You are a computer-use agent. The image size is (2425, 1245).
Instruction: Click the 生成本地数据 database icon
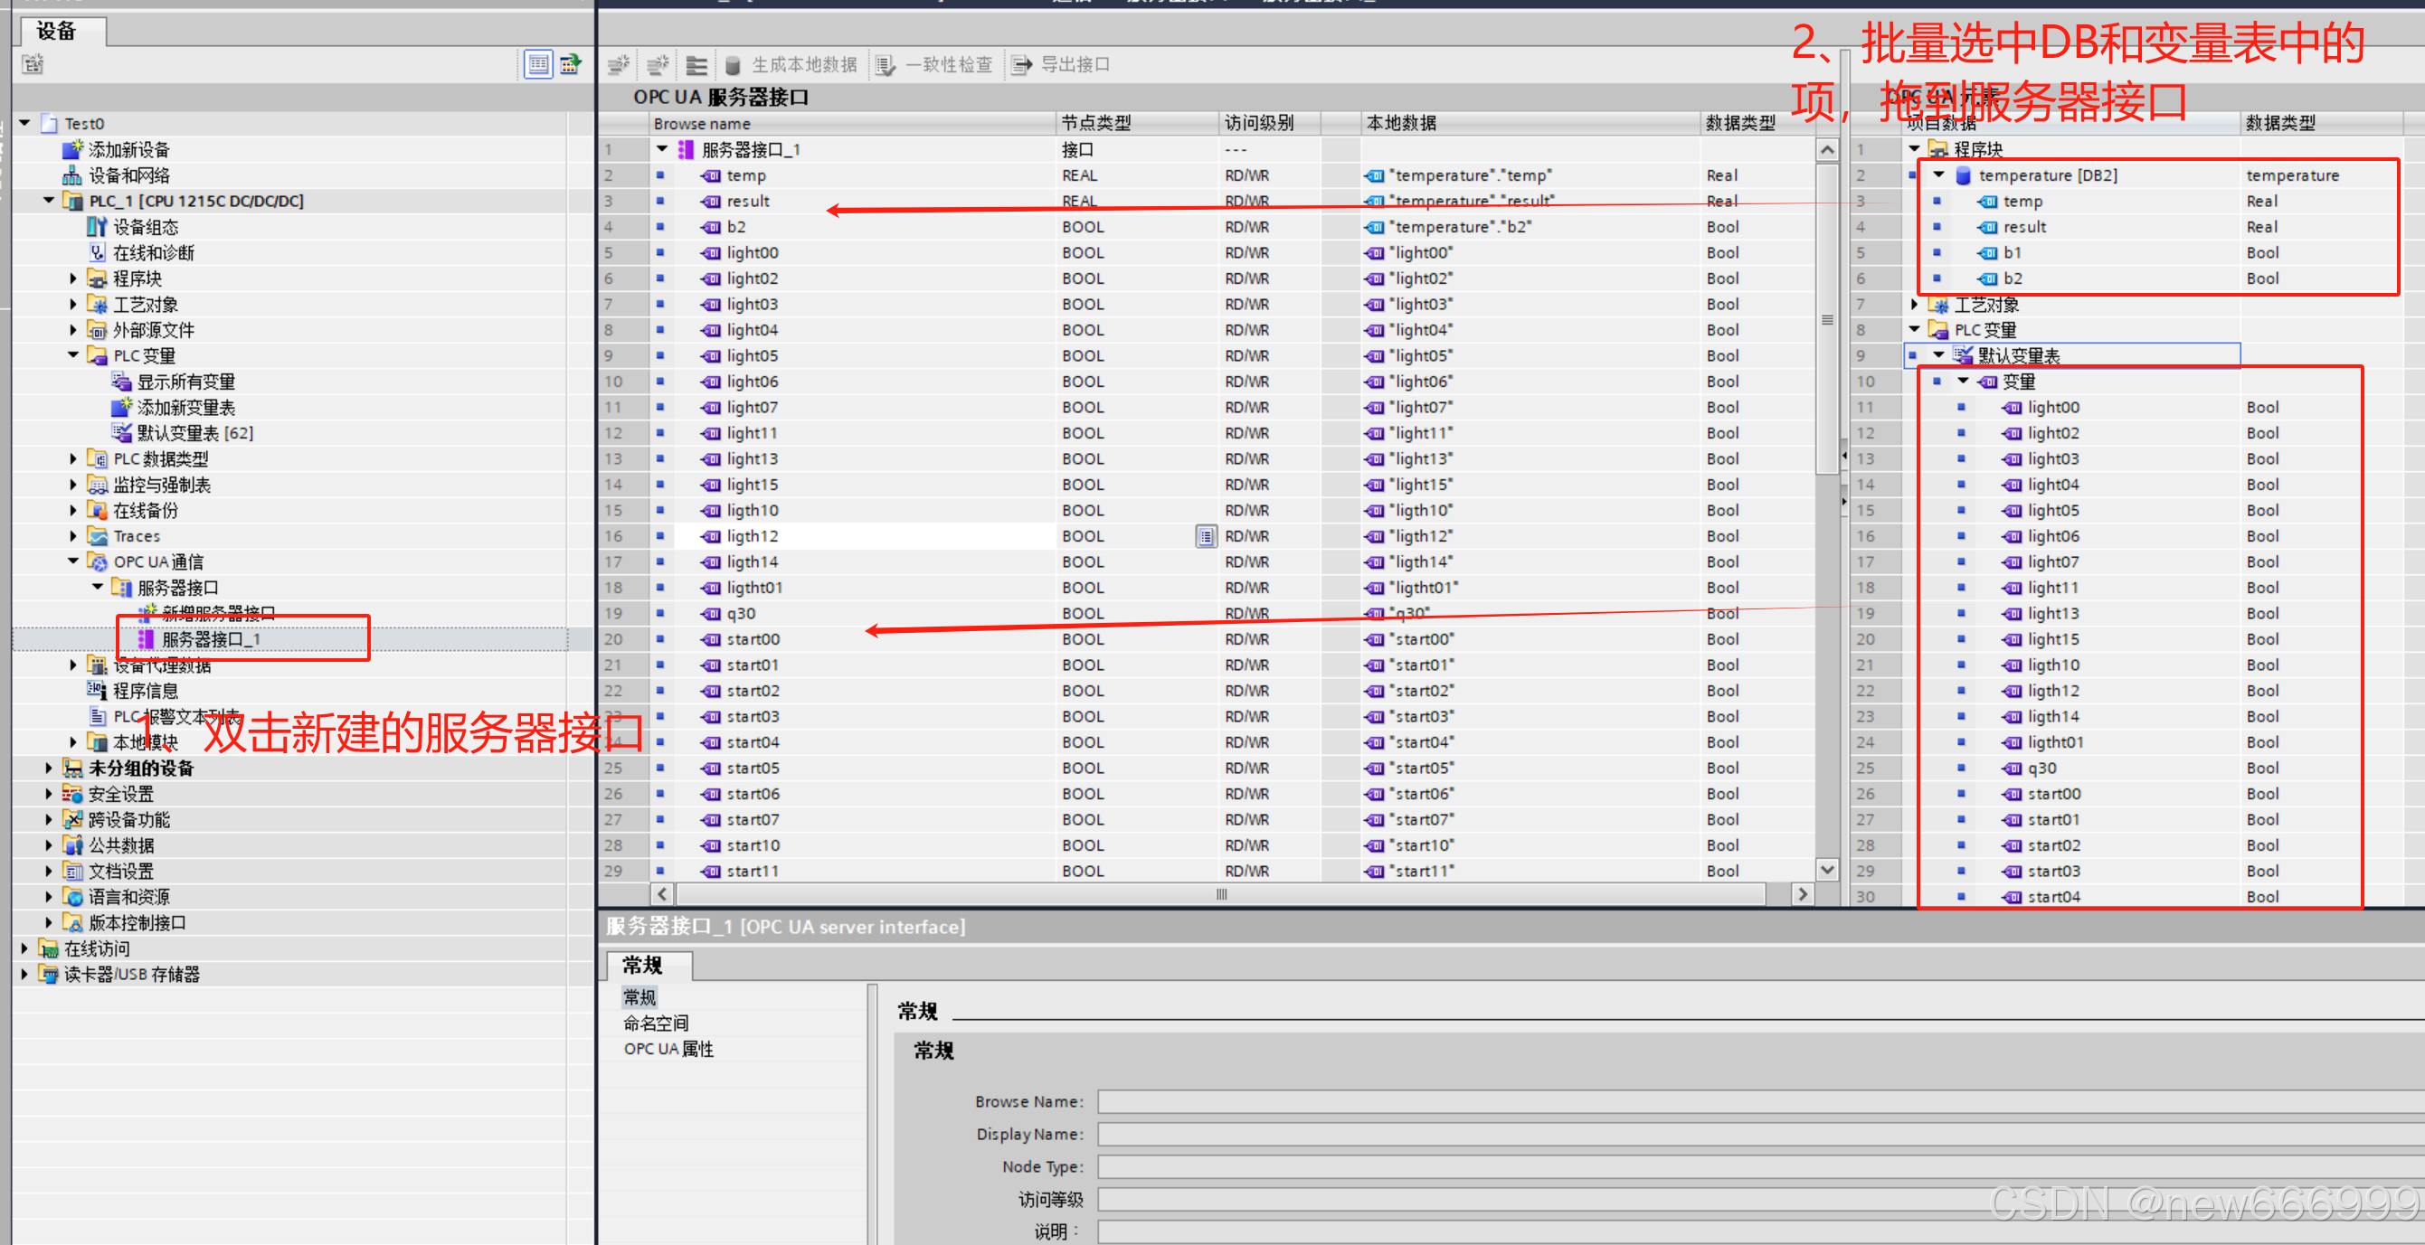[x=733, y=65]
